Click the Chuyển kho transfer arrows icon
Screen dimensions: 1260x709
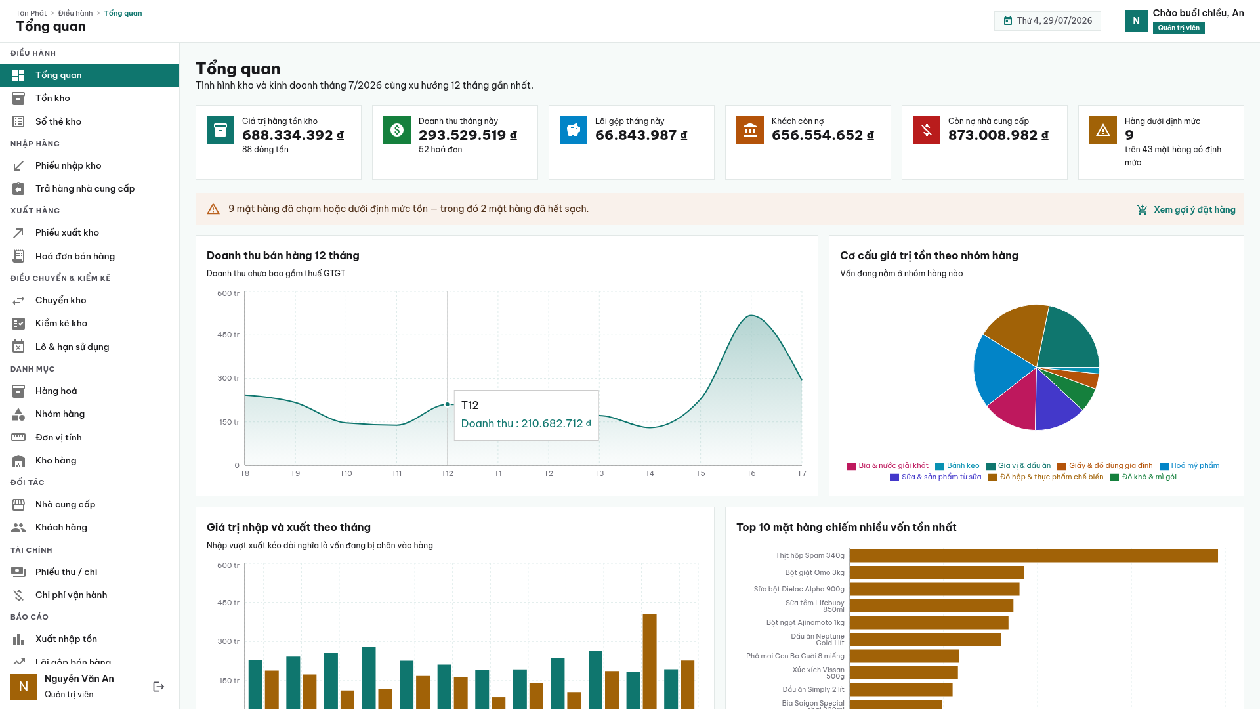coord(18,301)
